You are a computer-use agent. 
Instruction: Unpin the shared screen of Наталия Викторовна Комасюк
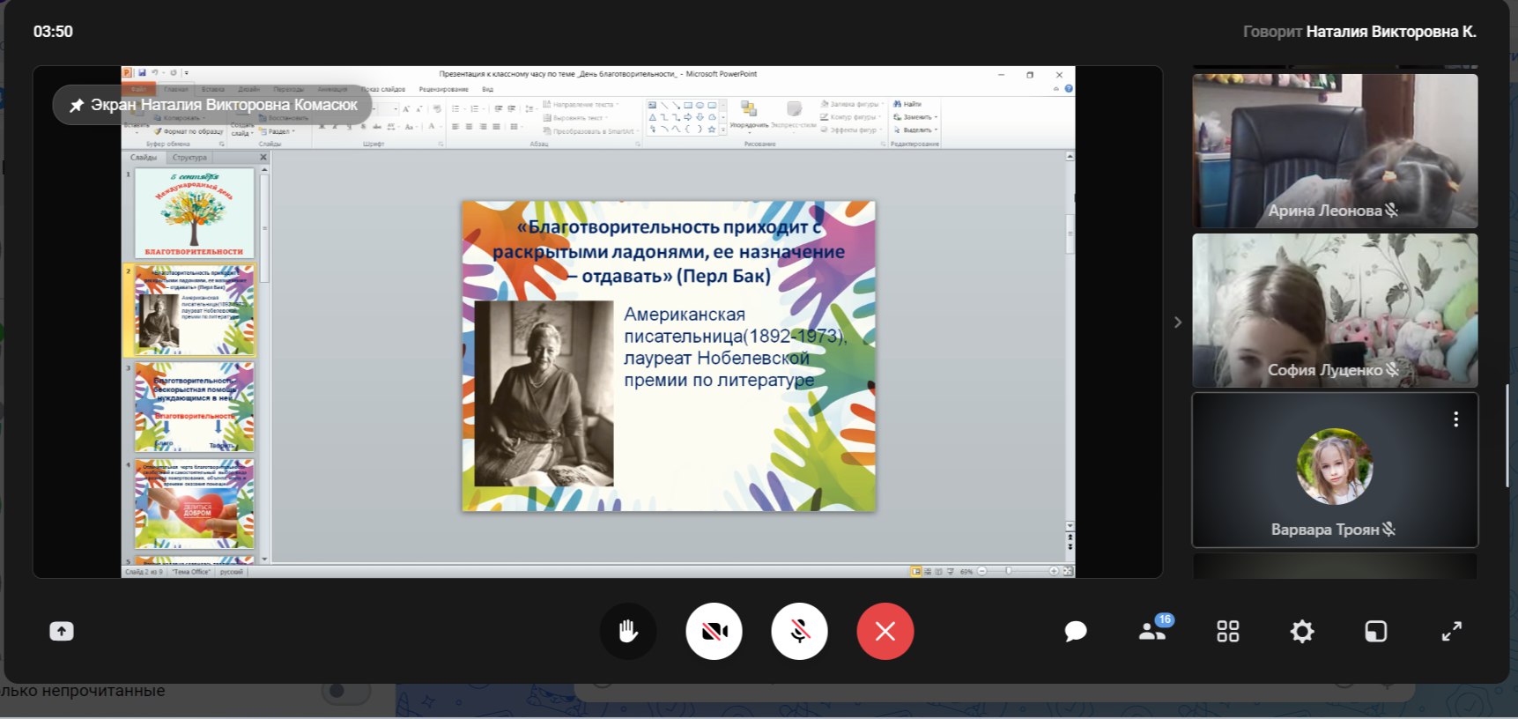tap(77, 105)
